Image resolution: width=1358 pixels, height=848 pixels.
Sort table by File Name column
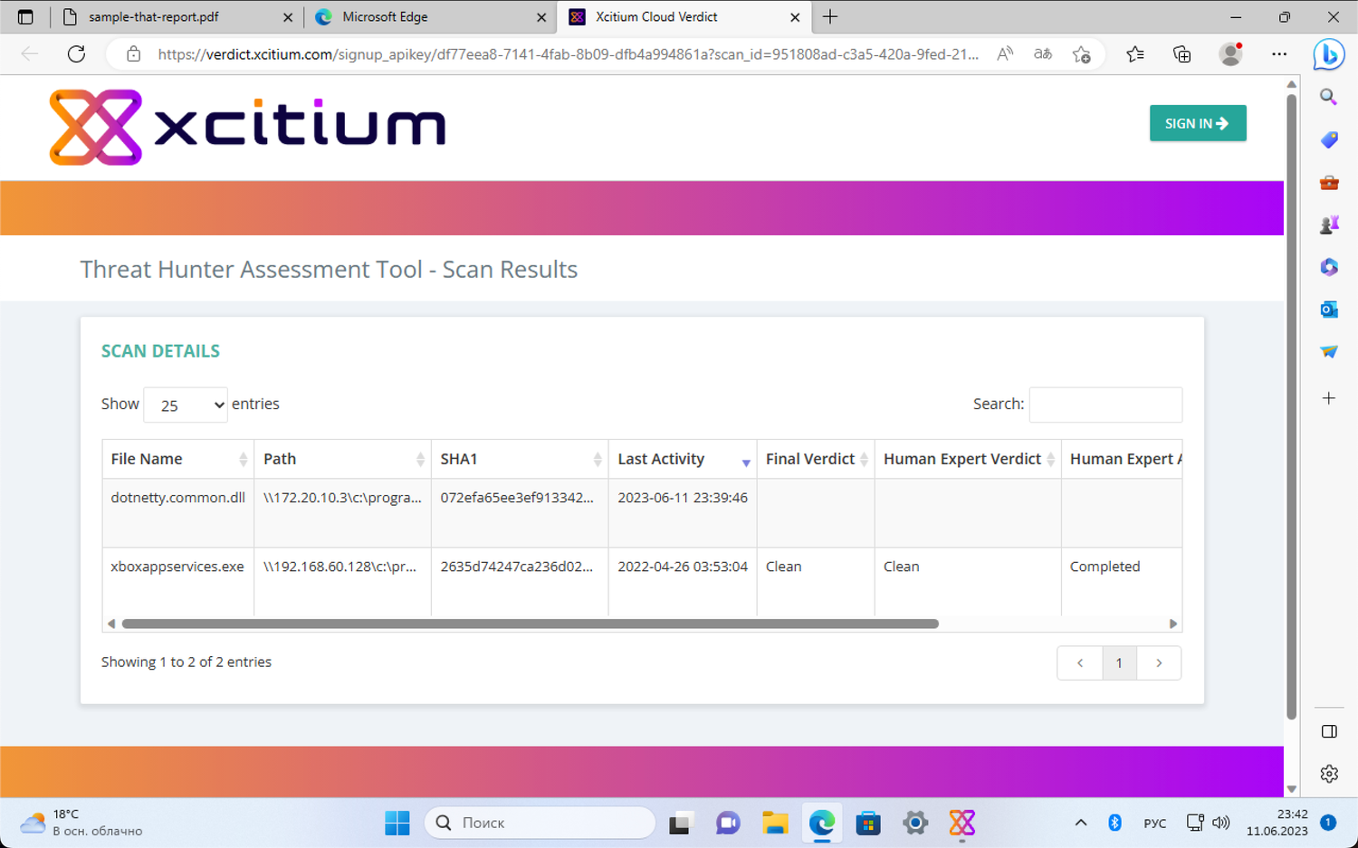coord(178,459)
